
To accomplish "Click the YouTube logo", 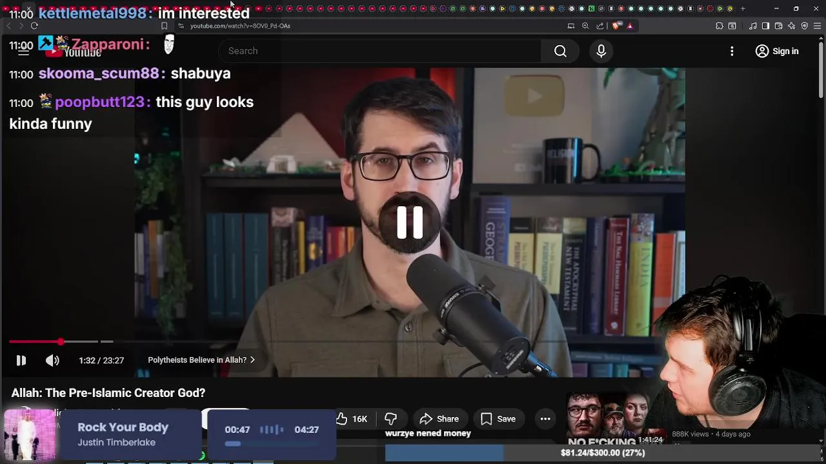I will click(72, 52).
